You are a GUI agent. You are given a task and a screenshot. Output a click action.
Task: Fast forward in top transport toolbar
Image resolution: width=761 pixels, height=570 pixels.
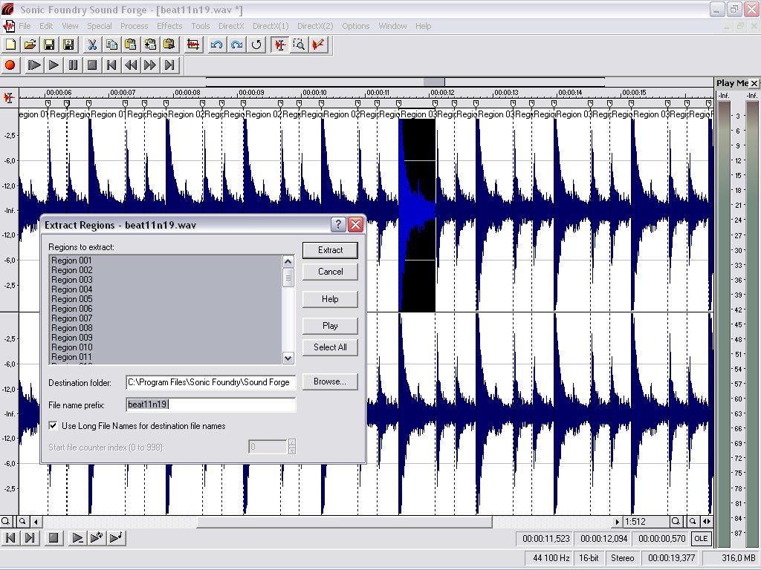point(150,65)
